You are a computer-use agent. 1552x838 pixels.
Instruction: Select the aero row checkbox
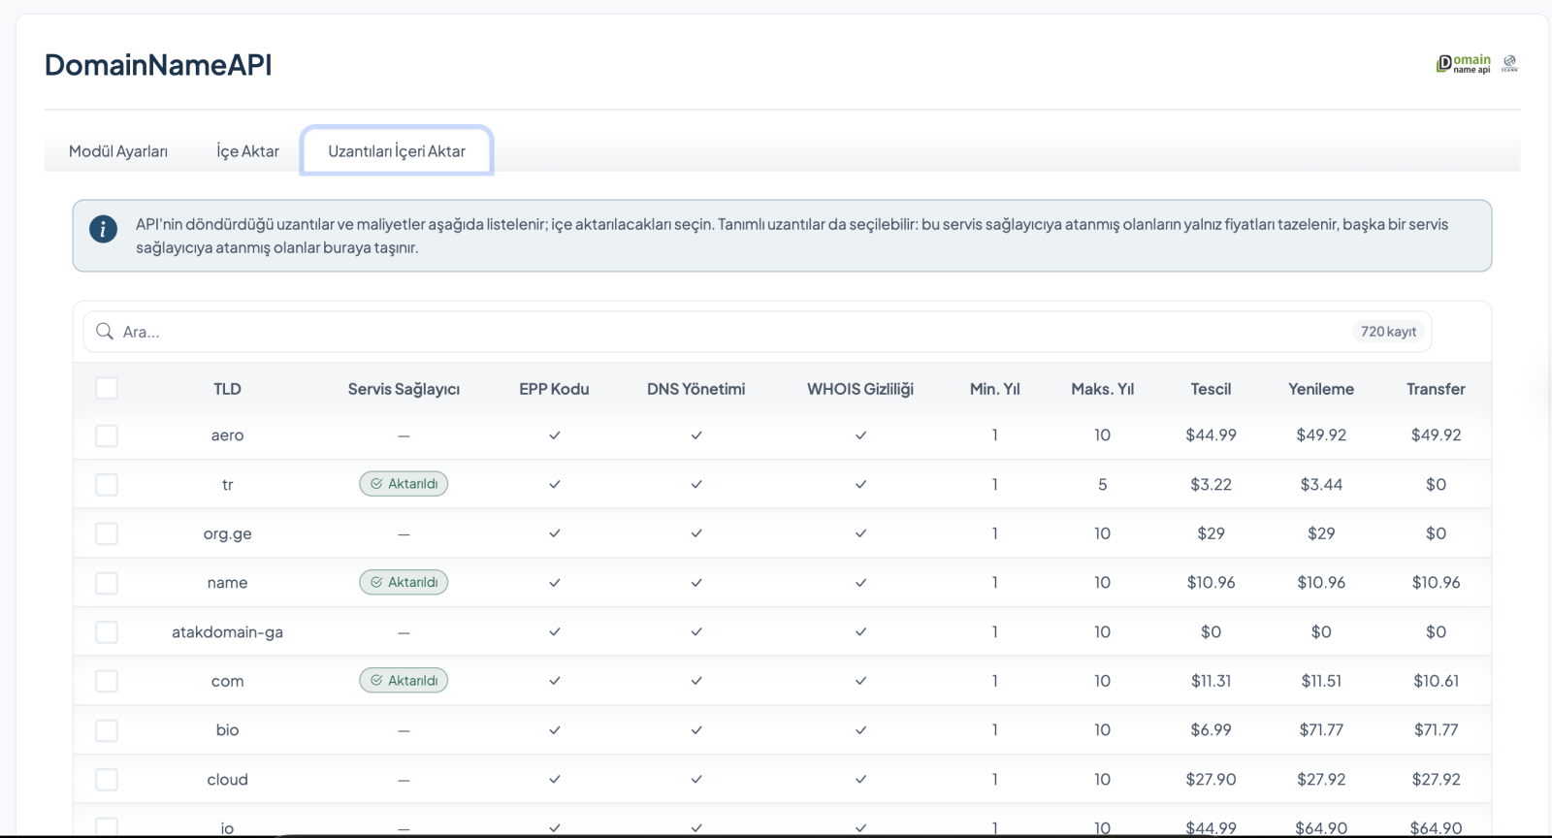coord(107,435)
